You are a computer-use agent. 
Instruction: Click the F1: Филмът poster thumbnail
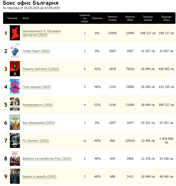point(15,141)
